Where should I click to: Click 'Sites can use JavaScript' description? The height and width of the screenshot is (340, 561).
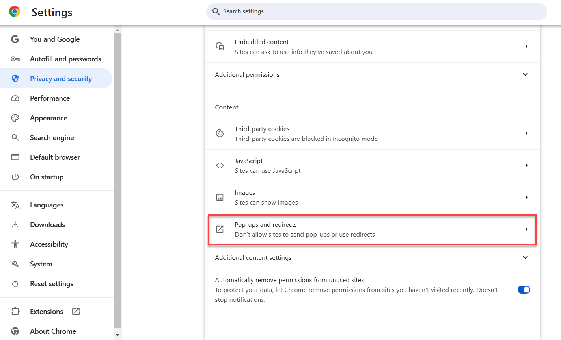(268, 171)
